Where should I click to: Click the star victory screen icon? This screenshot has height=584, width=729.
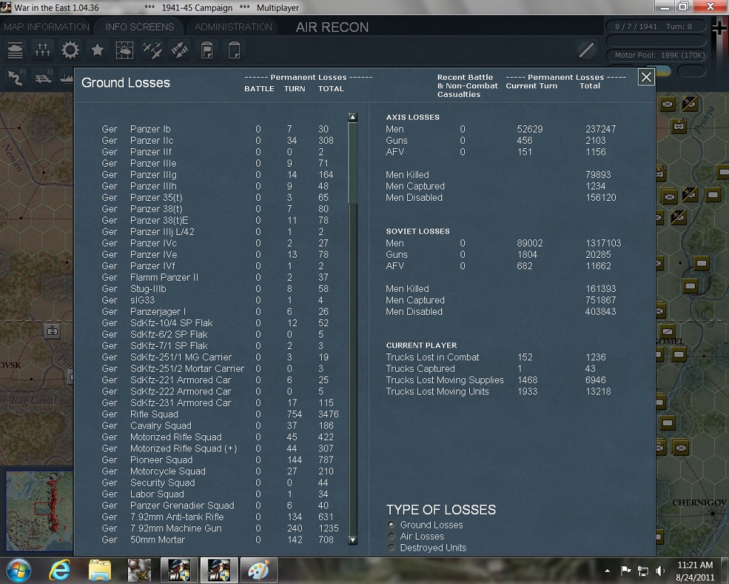click(97, 51)
